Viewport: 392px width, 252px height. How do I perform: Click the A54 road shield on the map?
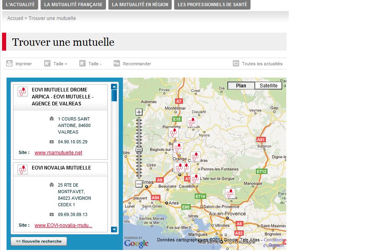(156, 198)
